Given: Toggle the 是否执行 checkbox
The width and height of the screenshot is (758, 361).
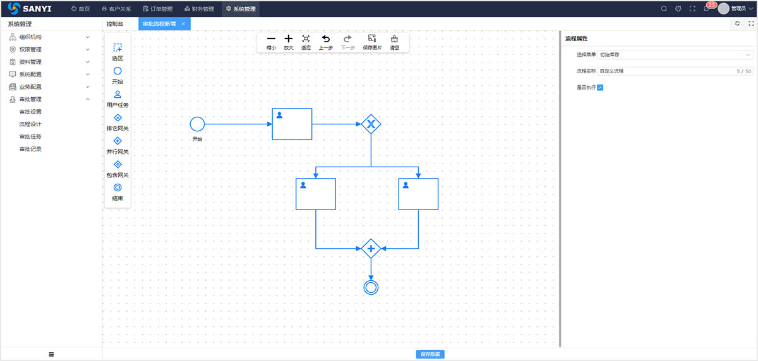Looking at the screenshot, I should tap(600, 88).
